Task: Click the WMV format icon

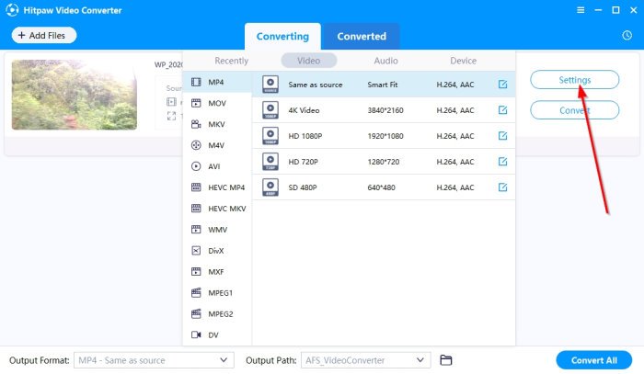Action: (x=196, y=229)
